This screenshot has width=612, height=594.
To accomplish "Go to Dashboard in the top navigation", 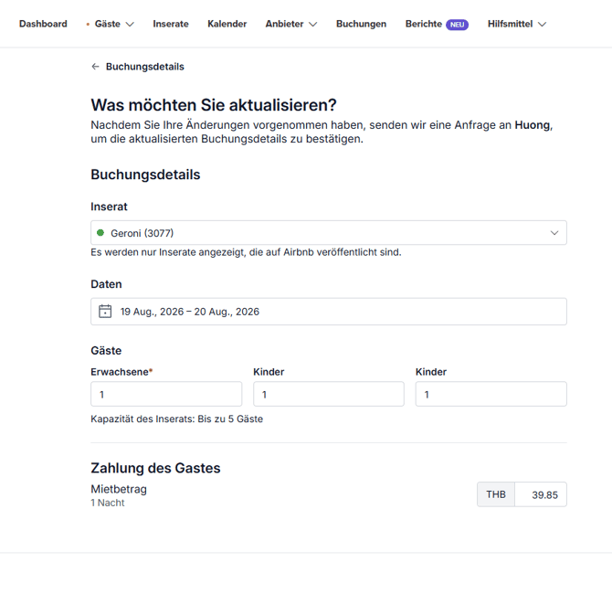I will tap(43, 24).
